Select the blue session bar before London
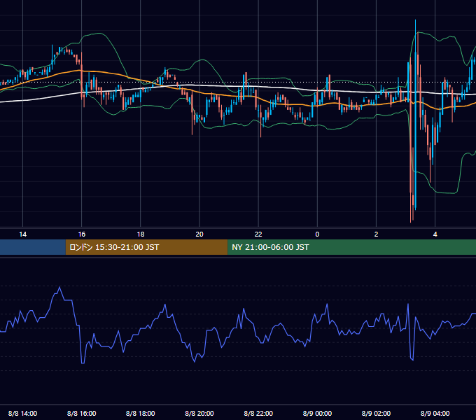Image resolution: width=476 pixels, height=420 pixels. pyautogui.click(x=33, y=247)
